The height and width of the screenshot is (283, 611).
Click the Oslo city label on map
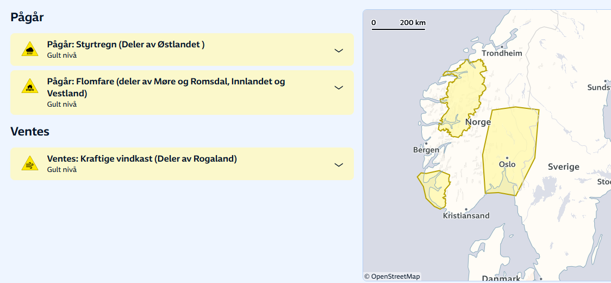coord(507,164)
